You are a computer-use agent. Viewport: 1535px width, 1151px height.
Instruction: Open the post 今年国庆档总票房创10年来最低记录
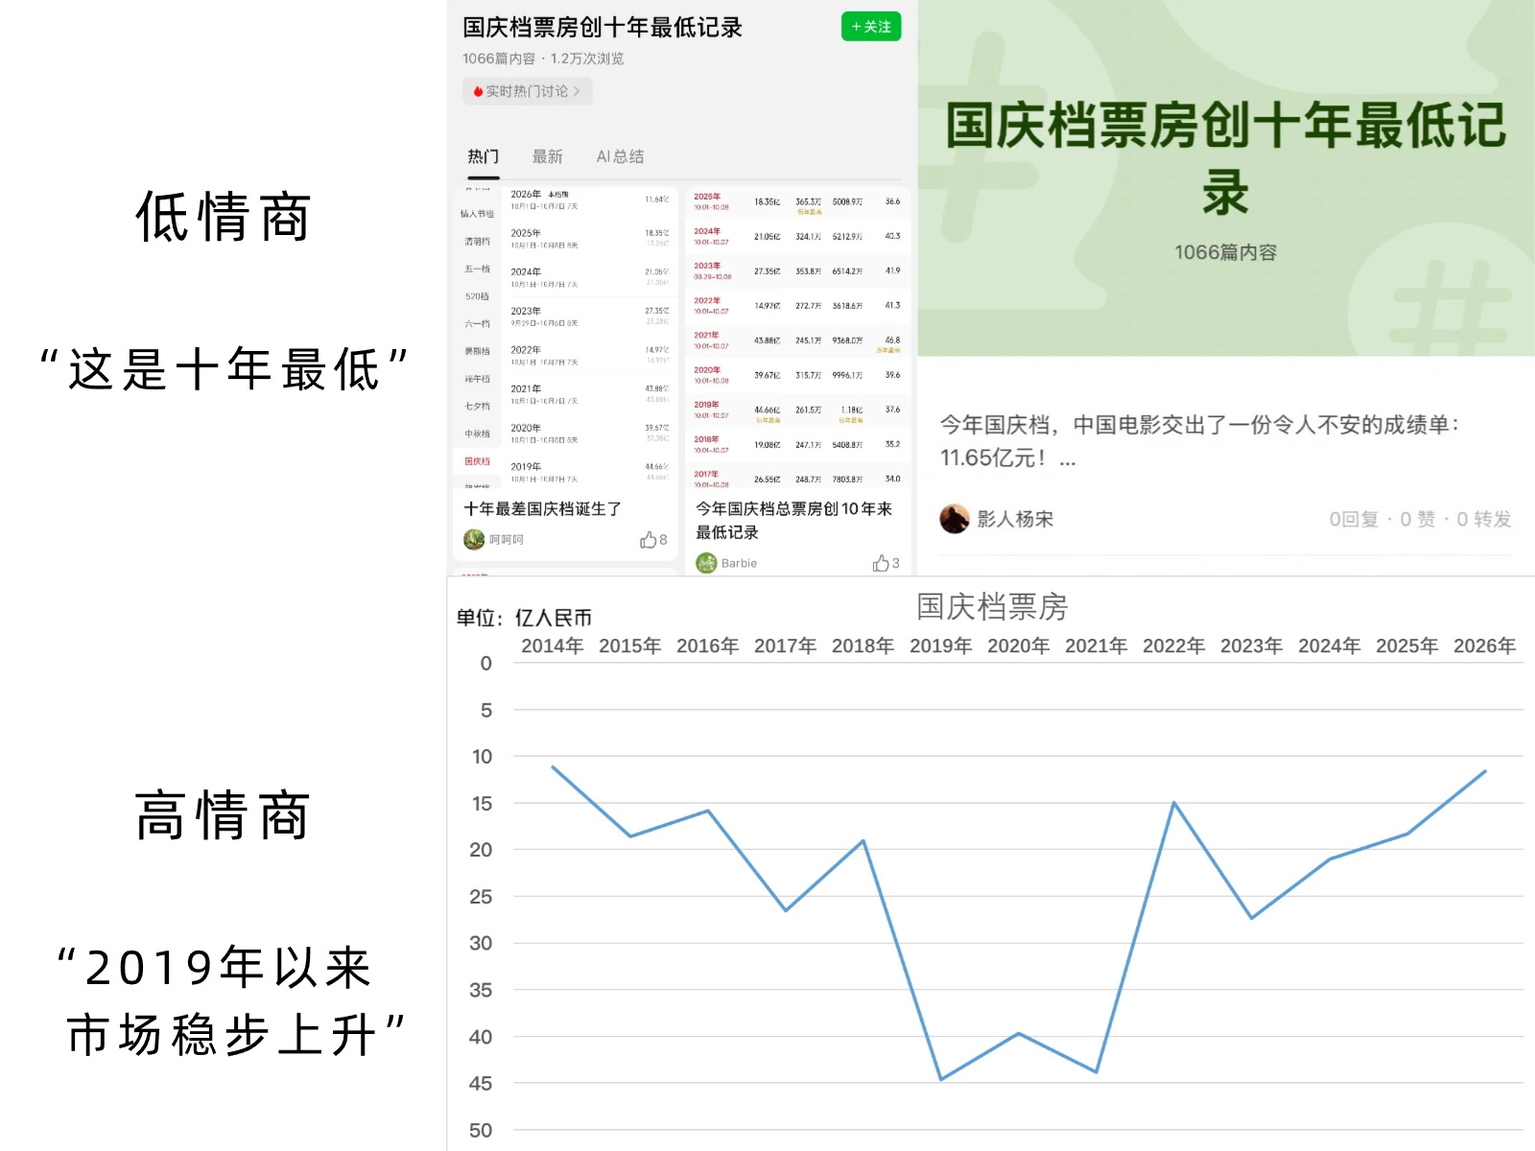tap(794, 520)
